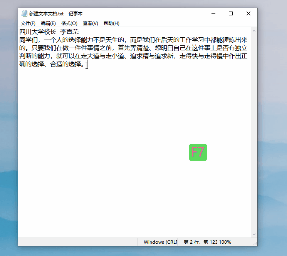This screenshot has height=256, width=287.
Task: Maximize the 记事本 window
Action: pyautogui.click(x=231, y=13)
